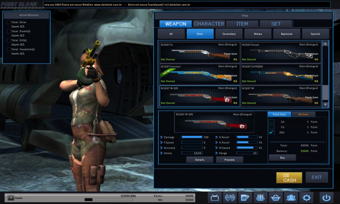Viewport: 340px width, 204px height.
Task: Check the 1d purchase duration option
Action: tap(271, 122)
